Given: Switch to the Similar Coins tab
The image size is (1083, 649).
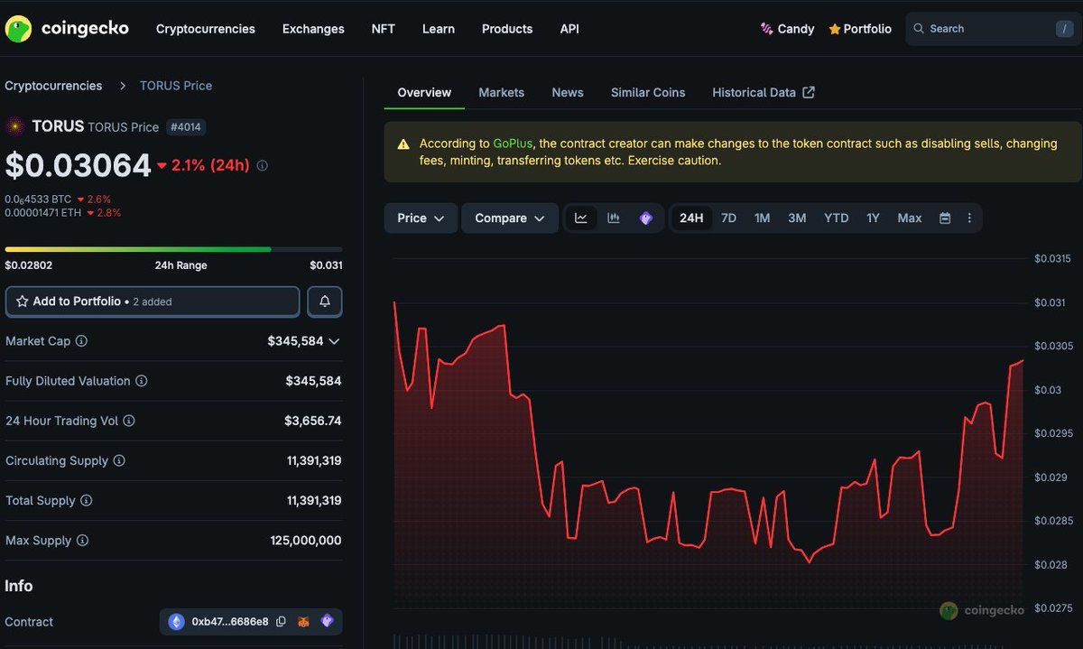Looking at the screenshot, I should coord(648,92).
